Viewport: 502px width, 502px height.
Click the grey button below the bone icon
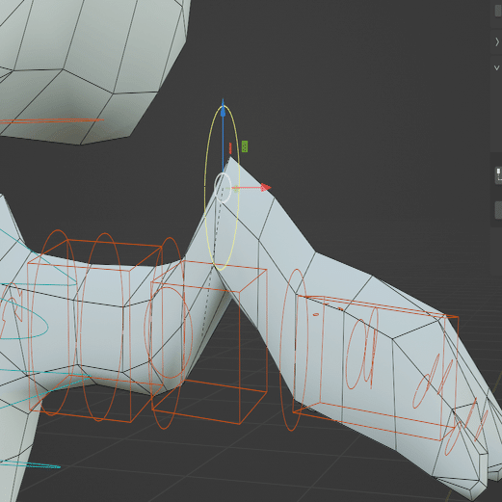coord(498,210)
